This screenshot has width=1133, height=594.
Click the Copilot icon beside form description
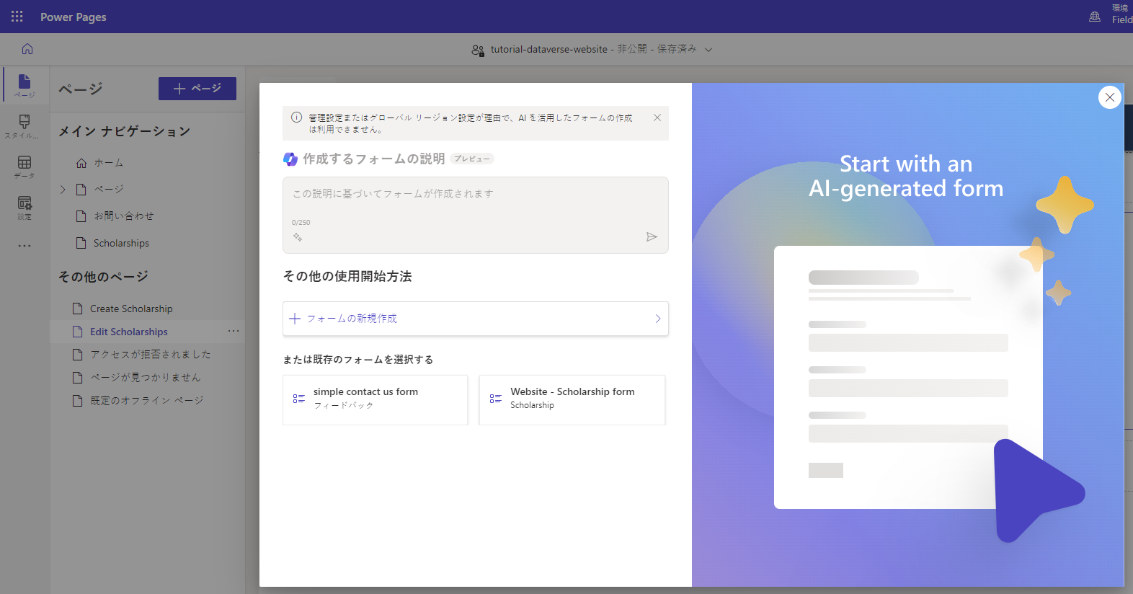(x=290, y=159)
